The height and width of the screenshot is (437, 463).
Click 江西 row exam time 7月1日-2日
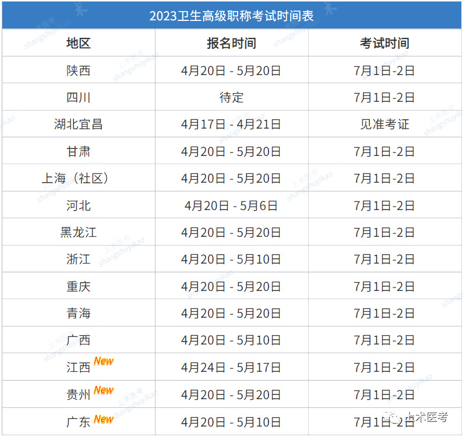tap(384, 367)
